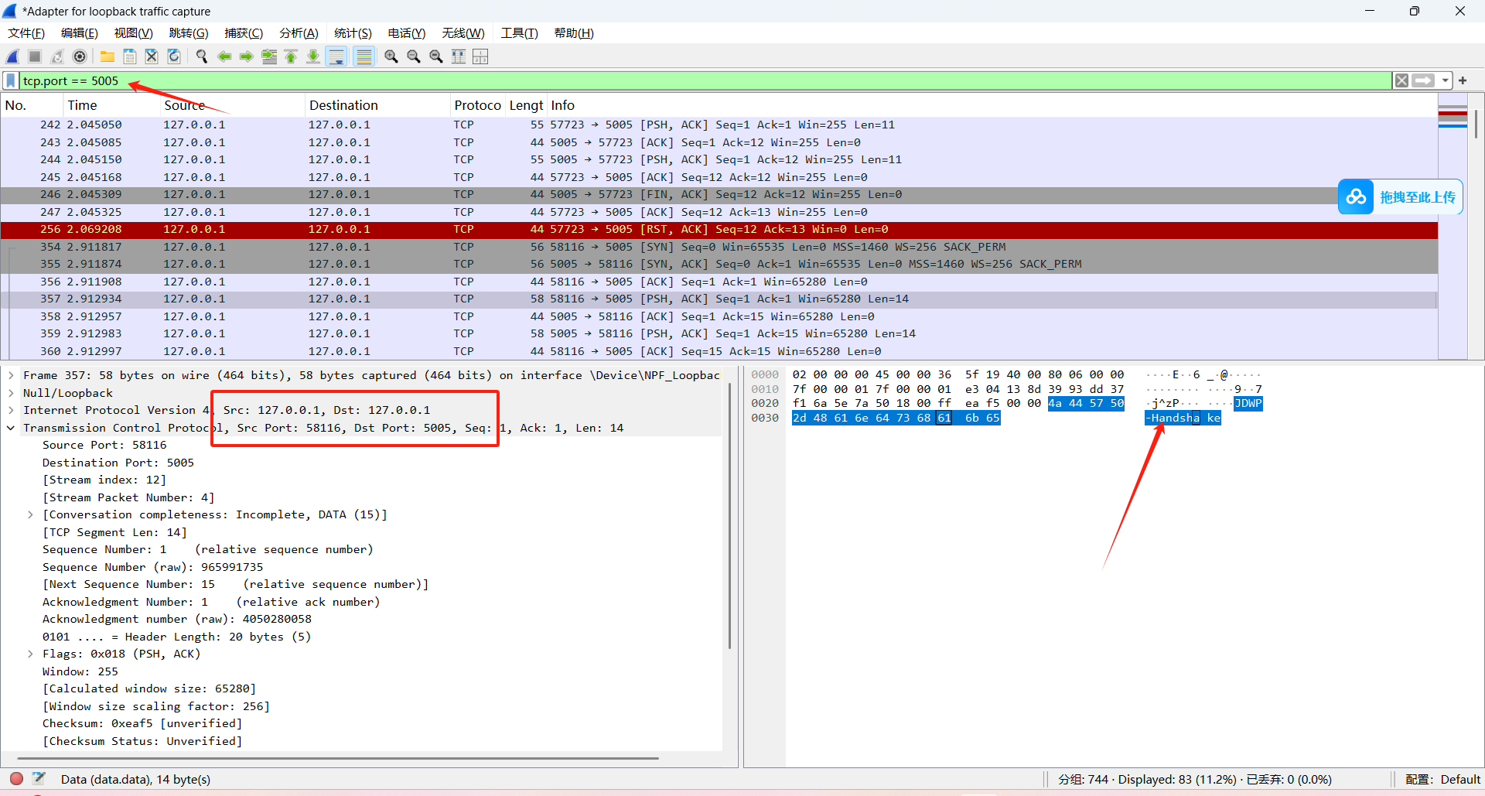Image resolution: width=1485 pixels, height=796 pixels.
Task: Collapse Transmission Control Protocol section
Action: (12, 428)
